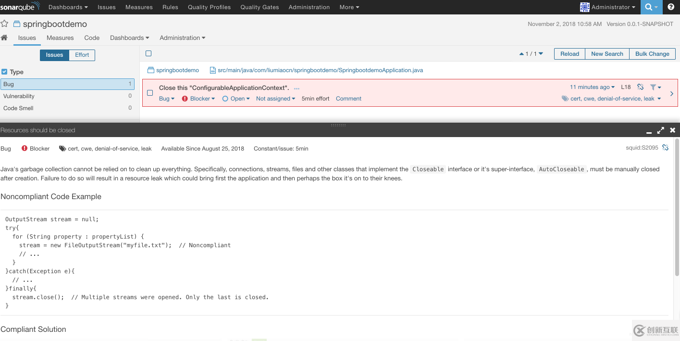Go to project home via house icon
The height and width of the screenshot is (341, 680).
coord(4,38)
